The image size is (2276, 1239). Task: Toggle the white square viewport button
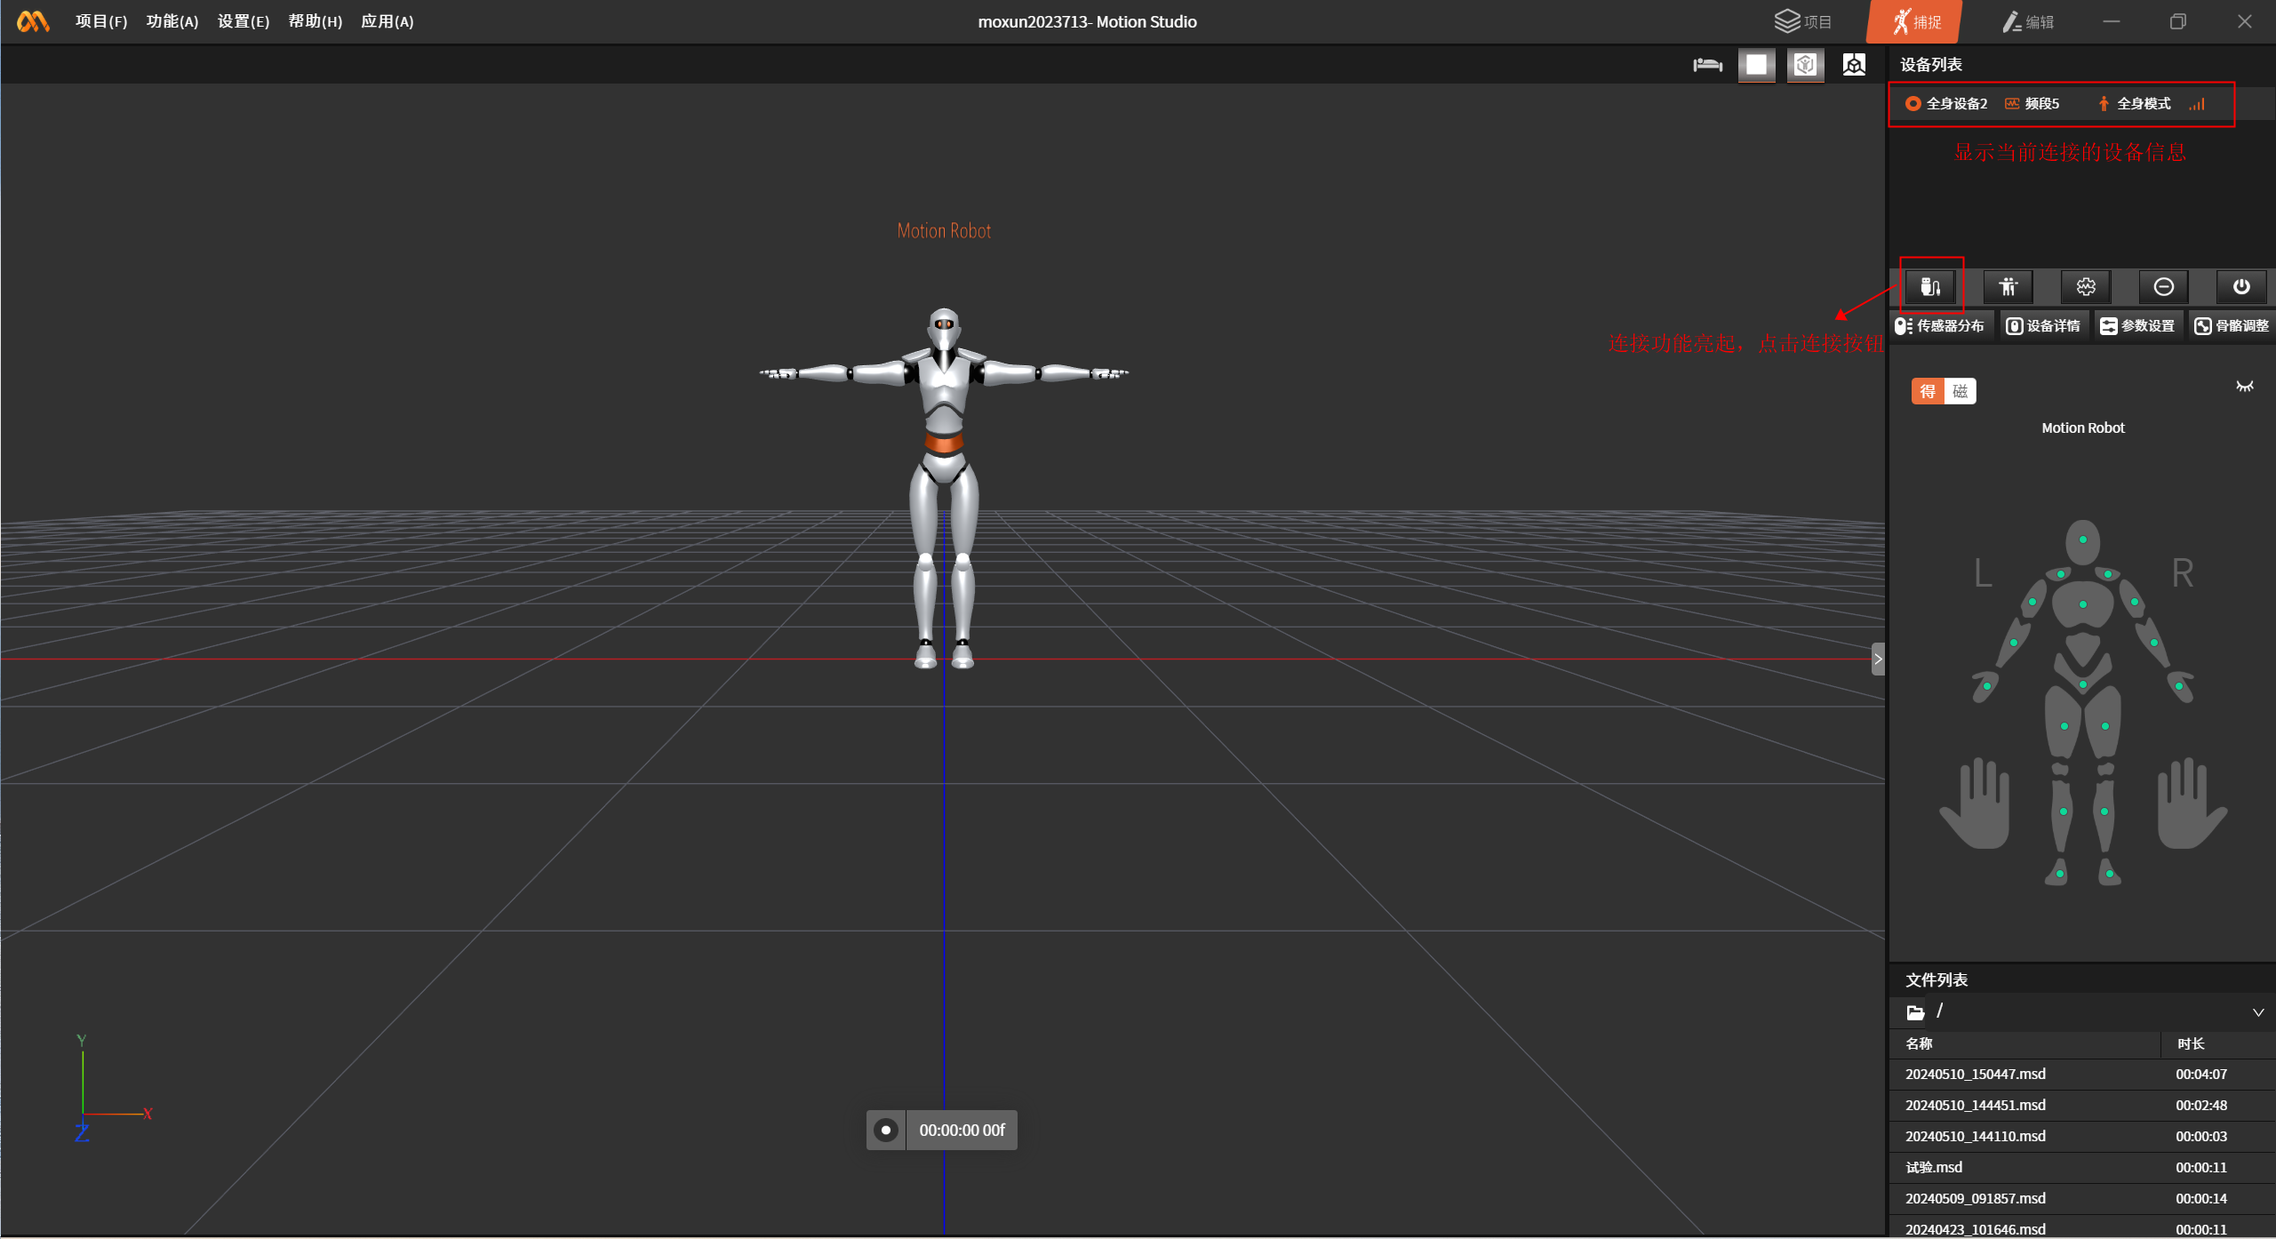[1756, 65]
